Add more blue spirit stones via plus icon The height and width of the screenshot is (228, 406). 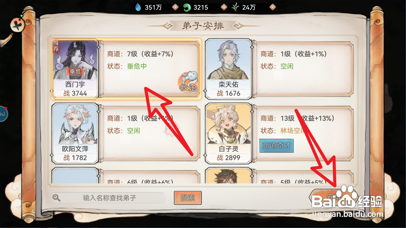[x=175, y=7]
